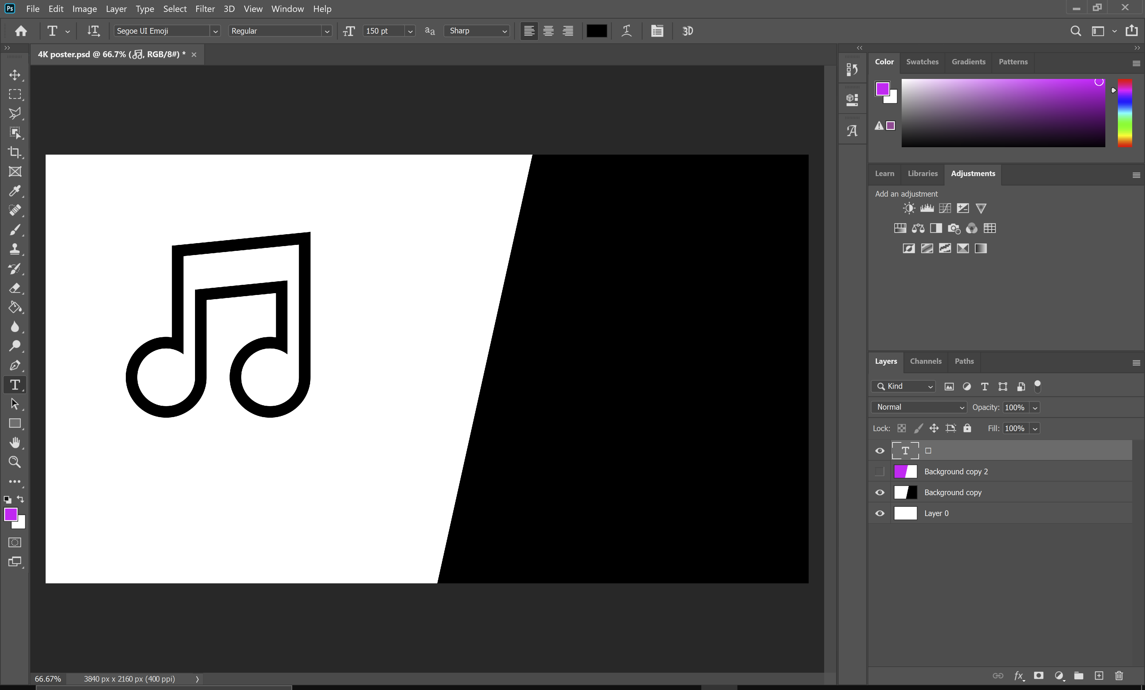1145x690 pixels.
Task: Right align the text
Action: pyautogui.click(x=568, y=31)
